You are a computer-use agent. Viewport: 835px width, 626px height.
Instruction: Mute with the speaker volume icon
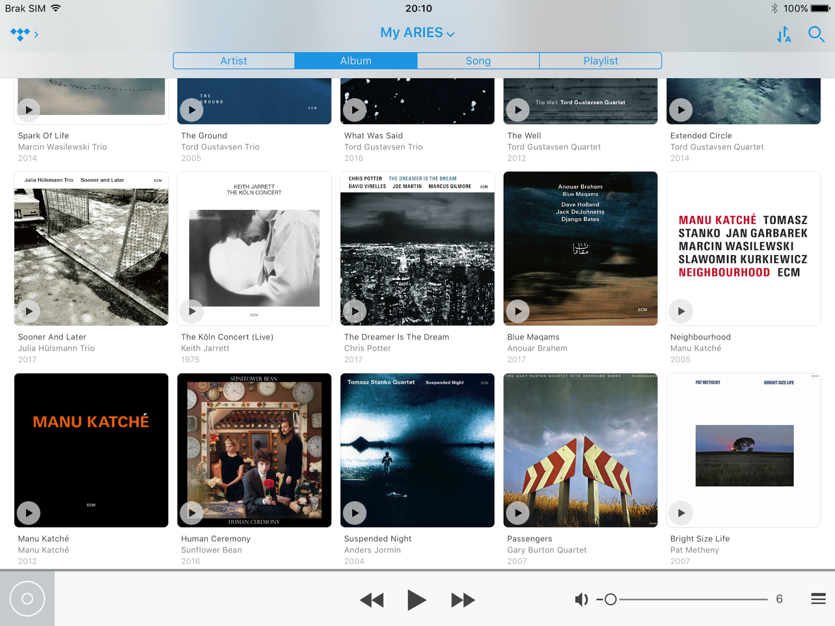tap(581, 599)
